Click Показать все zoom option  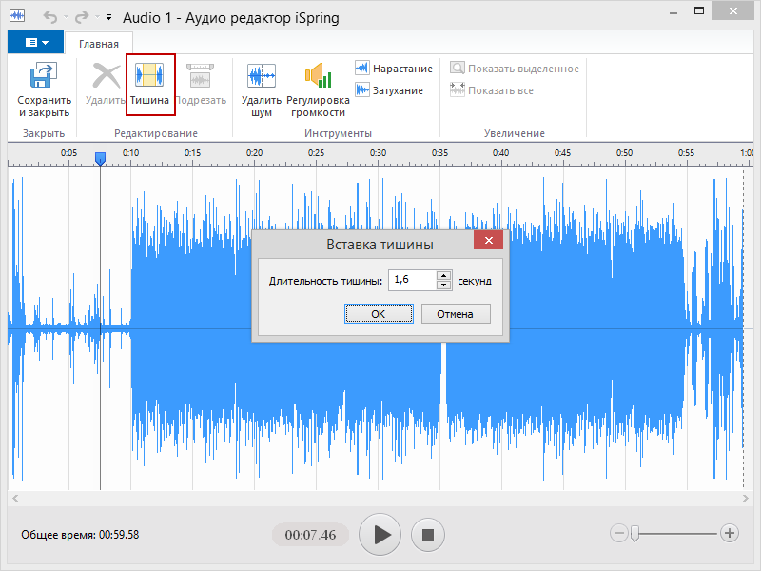[x=491, y=90]
